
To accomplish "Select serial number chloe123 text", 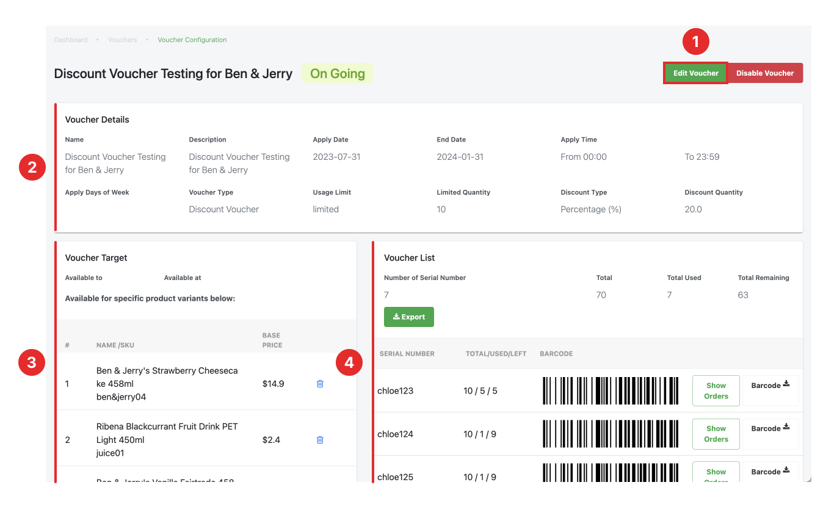I will [x=396, y=391].
